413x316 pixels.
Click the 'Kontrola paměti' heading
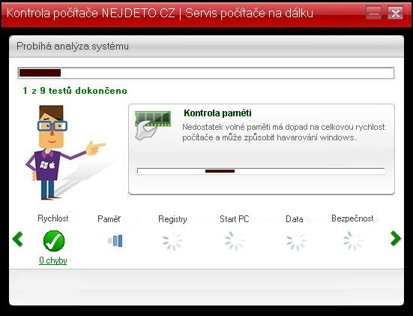(x=217, y=113)
